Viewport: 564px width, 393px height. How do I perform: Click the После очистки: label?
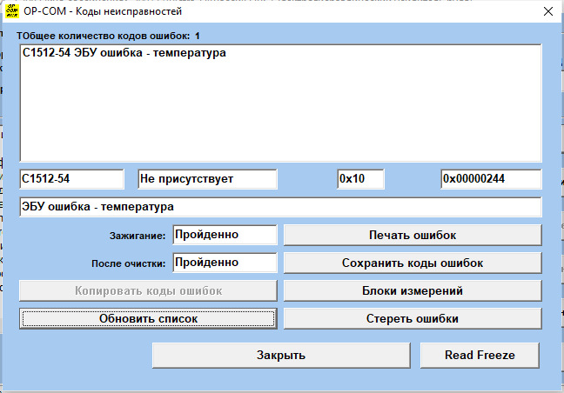[x=129, y=263]
